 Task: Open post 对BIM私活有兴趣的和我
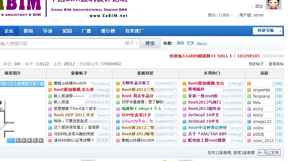[74, 134]
